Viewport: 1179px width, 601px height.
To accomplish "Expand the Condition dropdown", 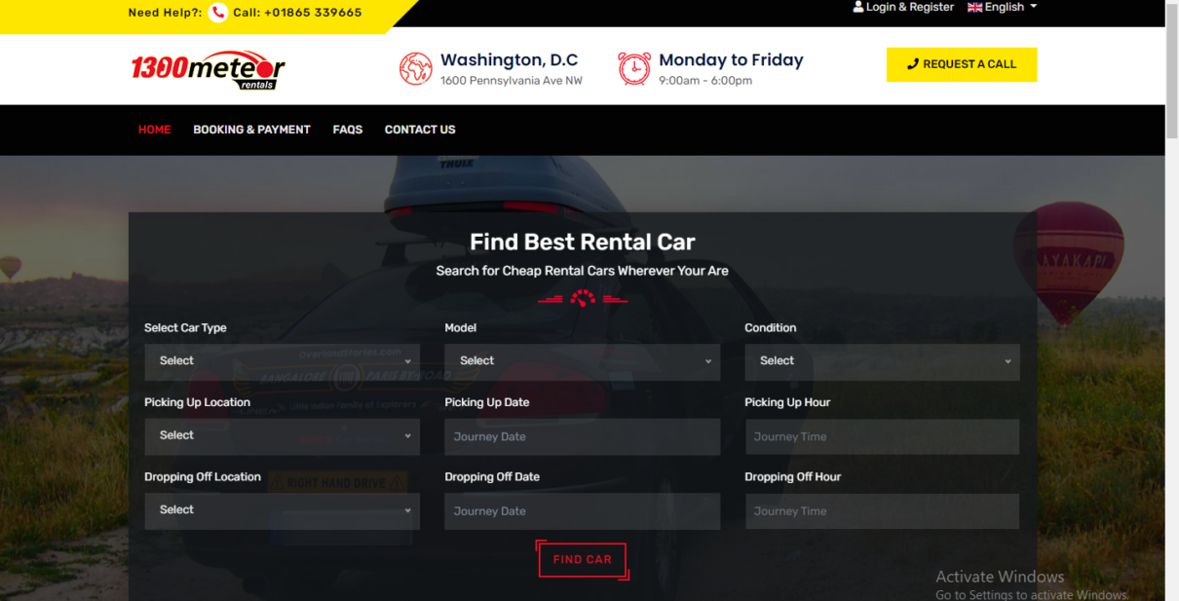I will click(883, 361).
